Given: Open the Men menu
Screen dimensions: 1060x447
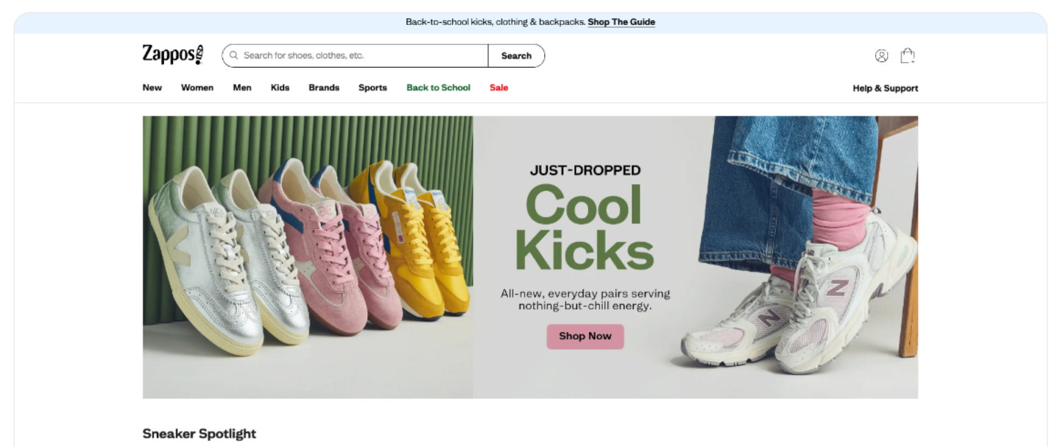Looking at the screenshot, I should coord(242,88).
